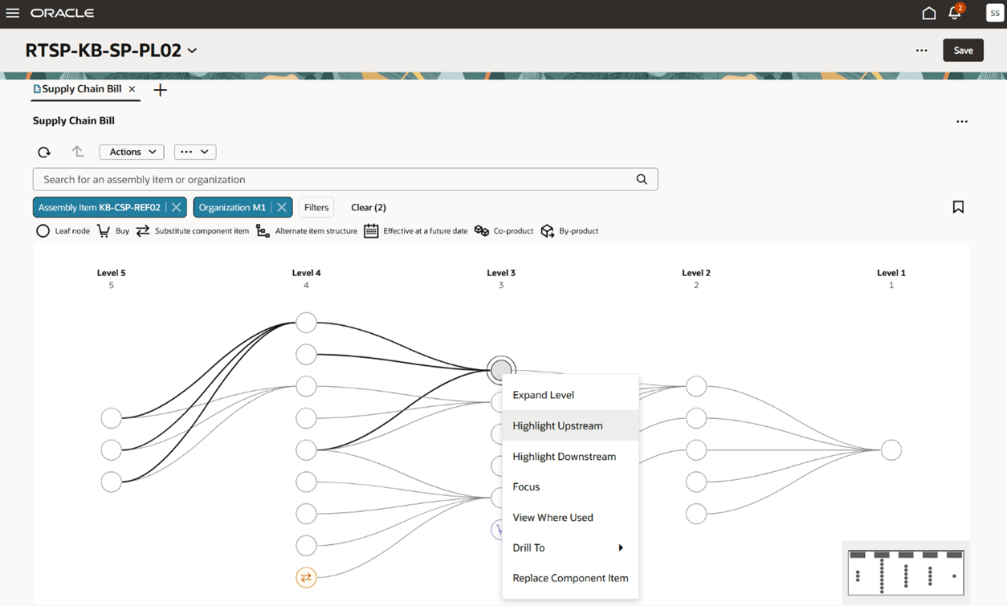This screenshot has height=606, width=1007.
Task: Open the ellipsis dropdown next to Actions
Action: tap(195, 152)
